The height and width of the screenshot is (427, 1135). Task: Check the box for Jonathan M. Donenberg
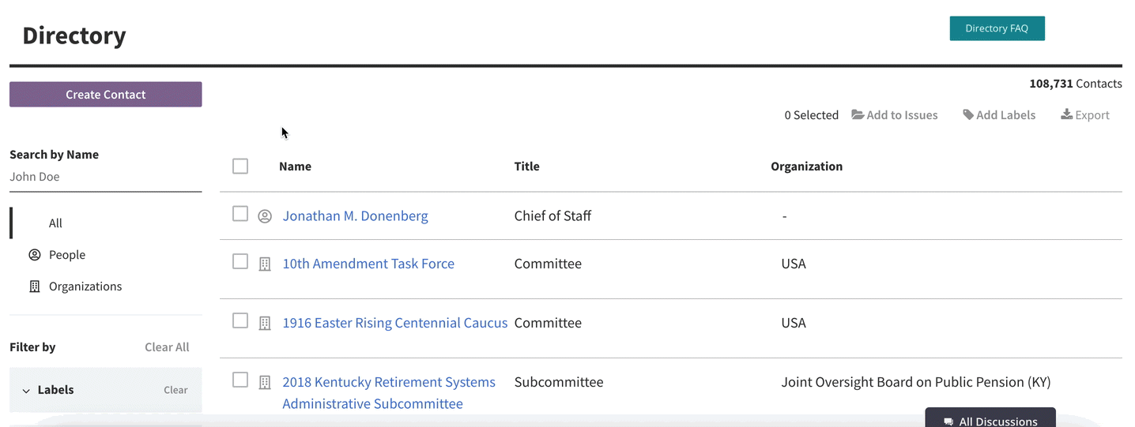point(240,214)
